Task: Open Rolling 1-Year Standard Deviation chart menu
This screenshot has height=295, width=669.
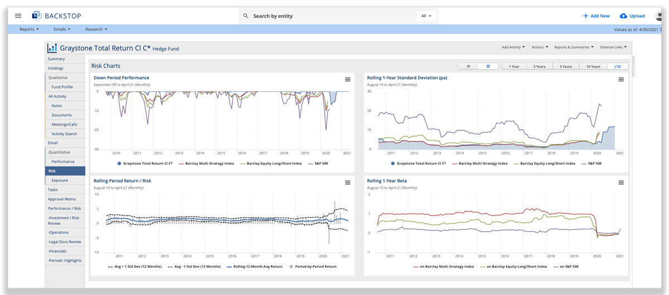Action: coord(621,80)
